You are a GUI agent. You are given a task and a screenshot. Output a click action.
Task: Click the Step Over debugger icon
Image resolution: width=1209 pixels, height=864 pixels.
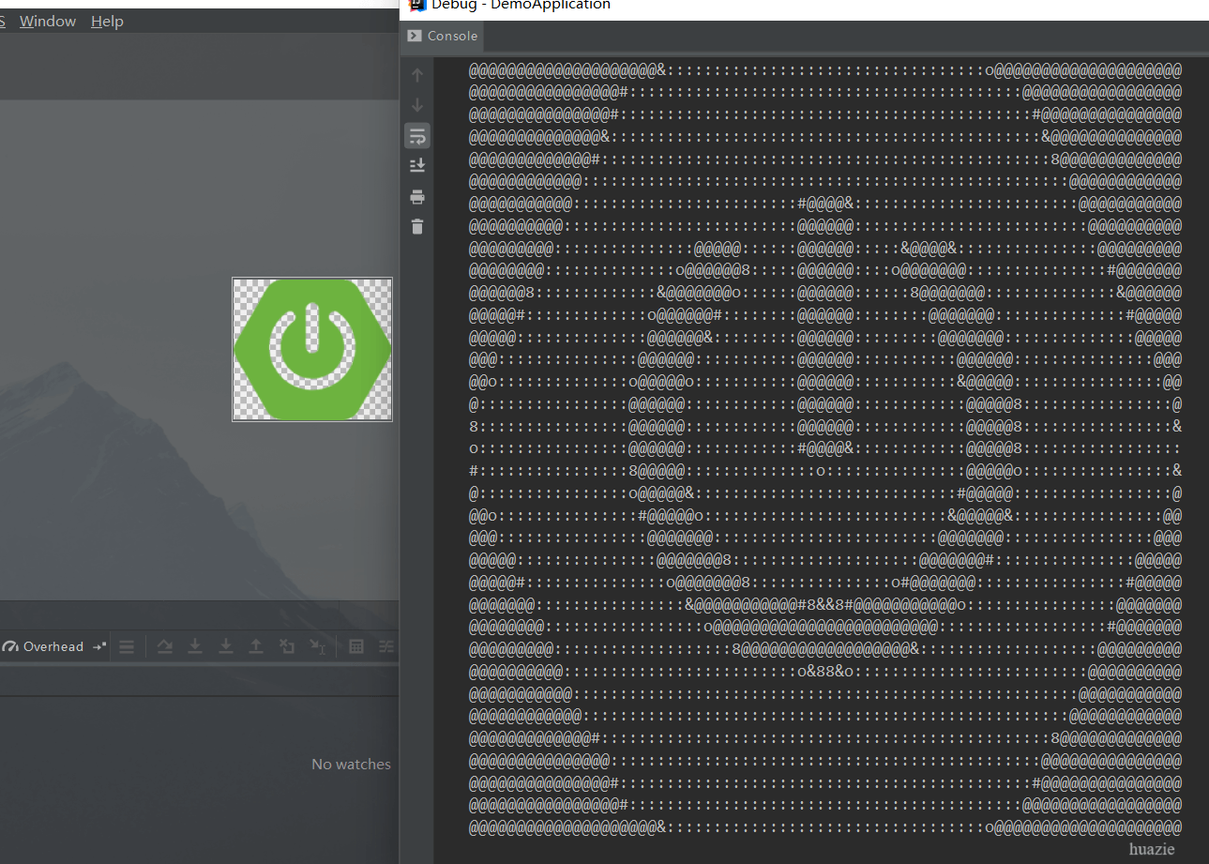pyautogui.click(x=164, y=646)
